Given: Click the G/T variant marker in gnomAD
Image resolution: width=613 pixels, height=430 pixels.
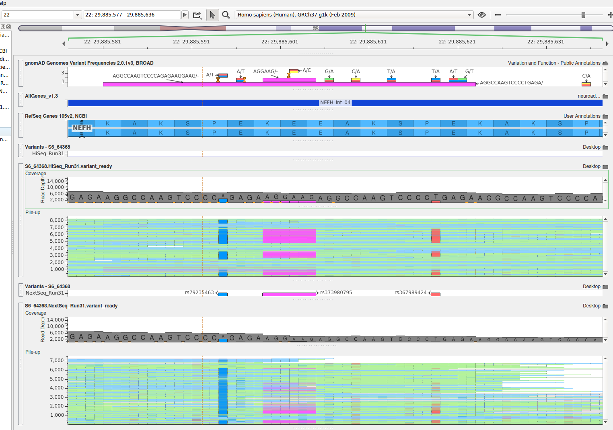Looking at the screenshot, I should coord(462,80).
